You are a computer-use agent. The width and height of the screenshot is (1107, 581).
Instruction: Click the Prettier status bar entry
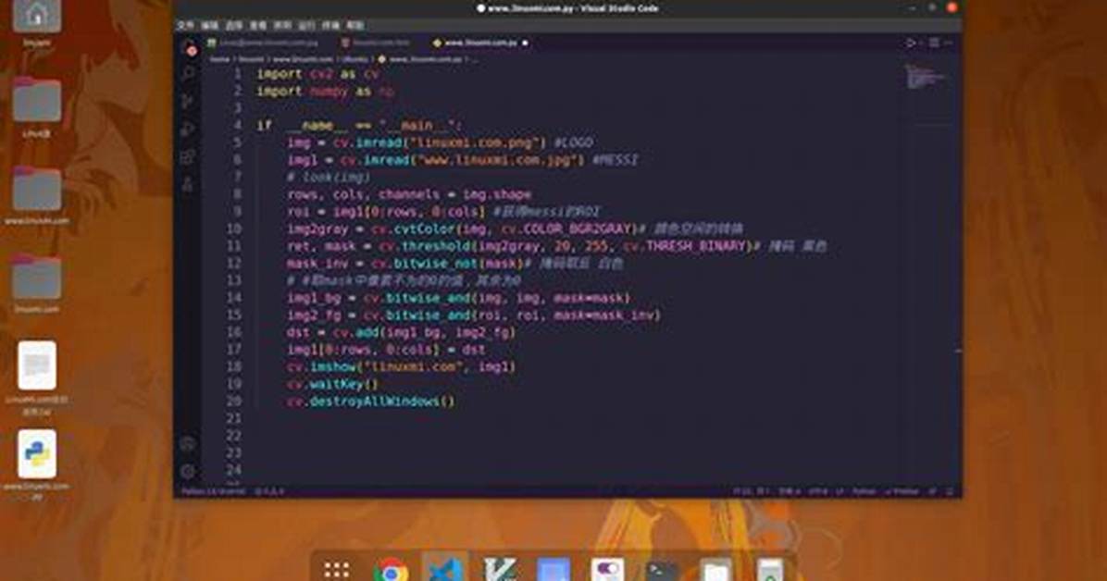pyautogui.click(x=903, y=491)
